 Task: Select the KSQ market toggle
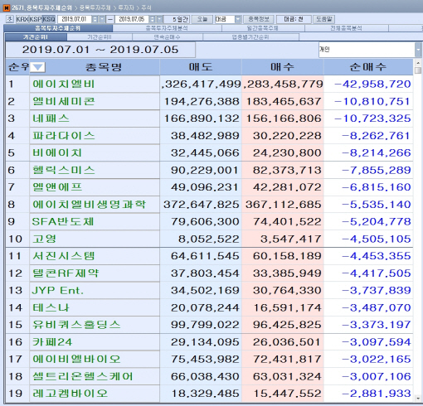pos(49,19)
